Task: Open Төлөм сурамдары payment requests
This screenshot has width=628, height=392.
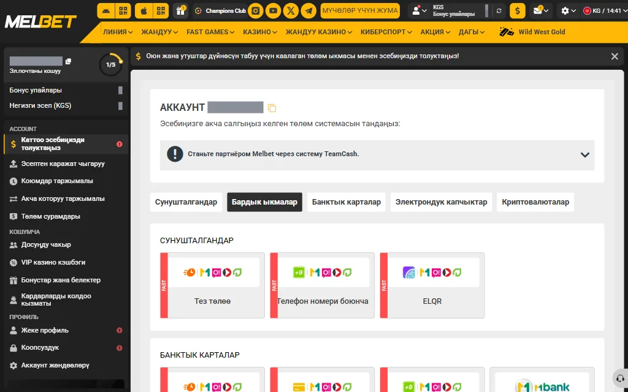Action: [x=66, y=216]
